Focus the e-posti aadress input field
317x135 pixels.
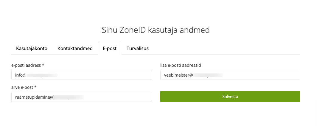pos(81,75)
